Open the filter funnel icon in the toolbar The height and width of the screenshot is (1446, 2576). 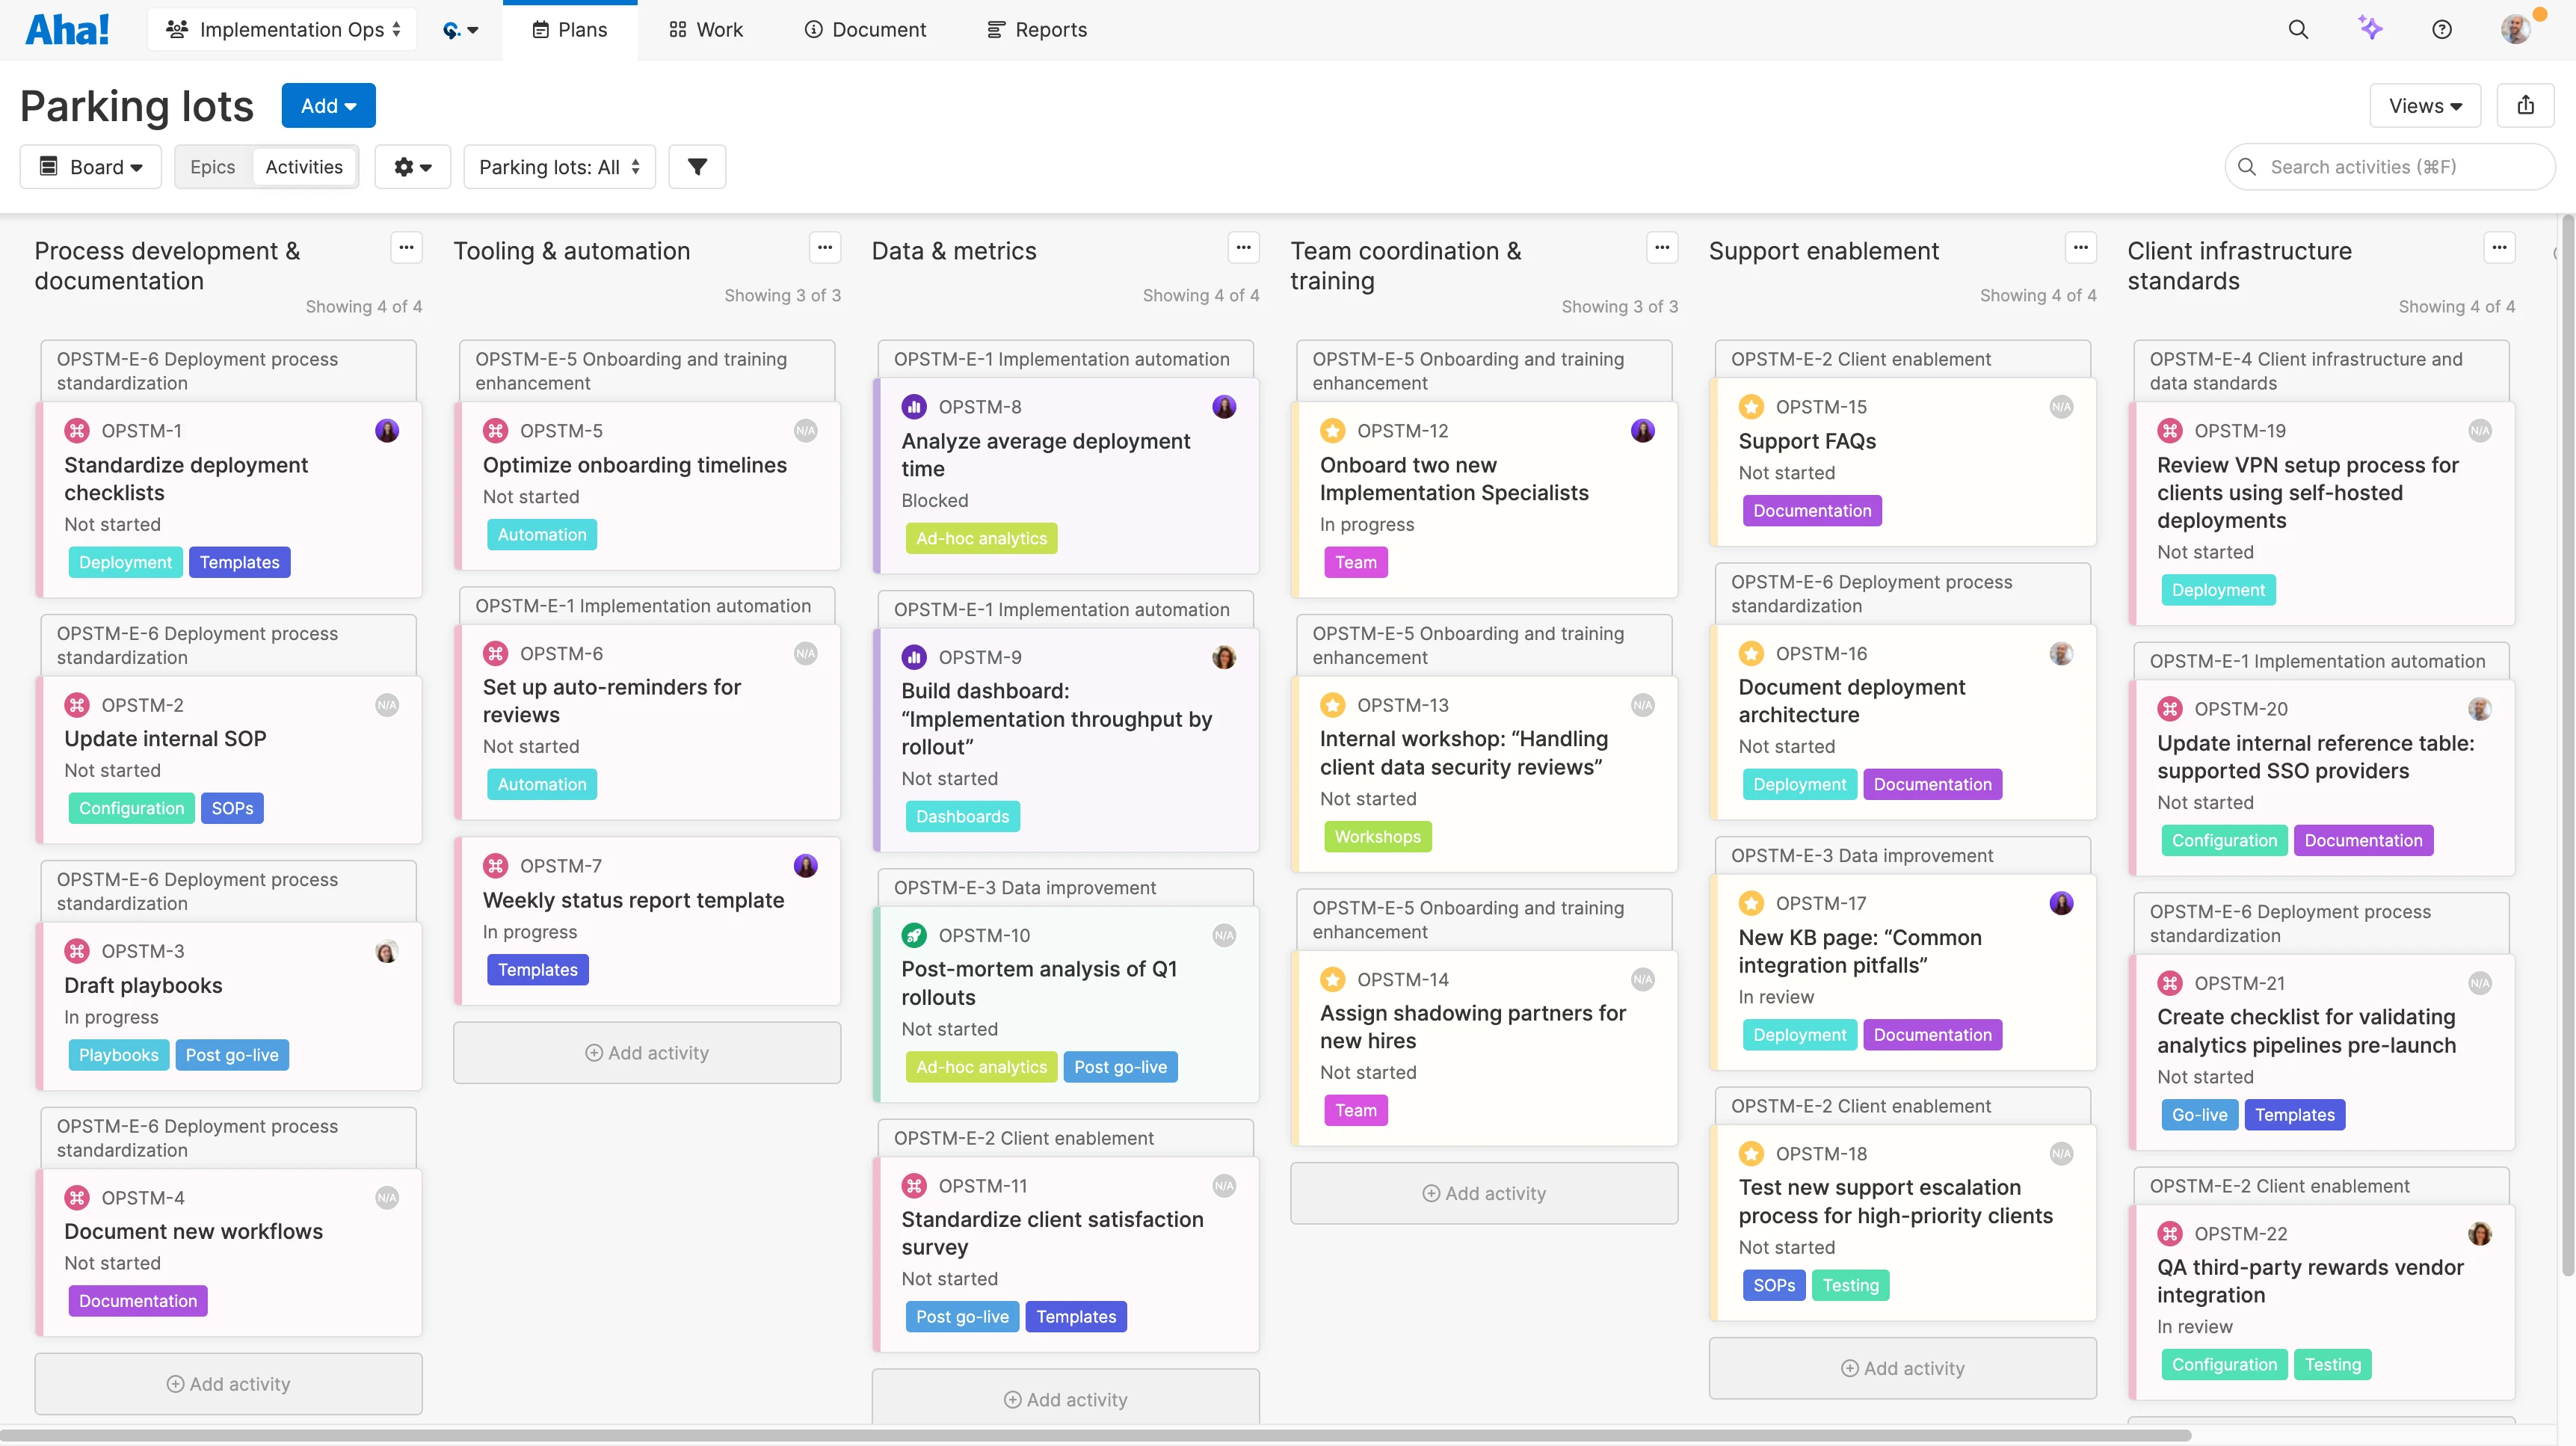point(696,166)
